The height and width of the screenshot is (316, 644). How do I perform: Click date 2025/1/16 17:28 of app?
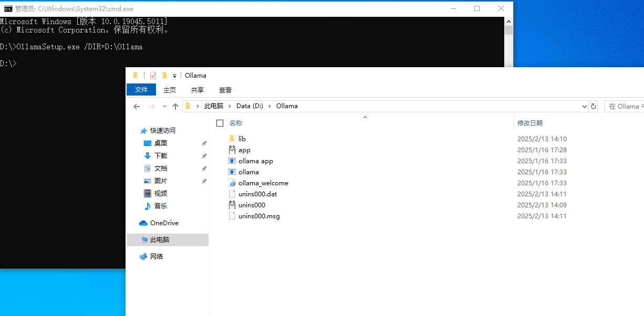542,150
